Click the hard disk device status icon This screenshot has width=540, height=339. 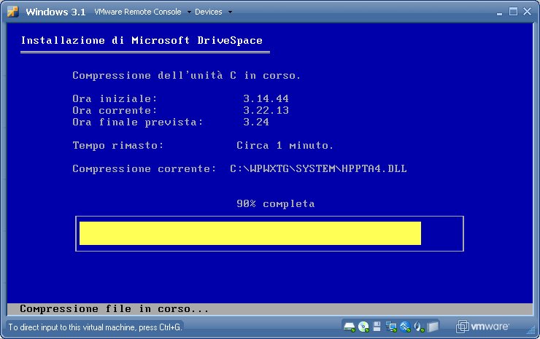[x=350, y=327]
